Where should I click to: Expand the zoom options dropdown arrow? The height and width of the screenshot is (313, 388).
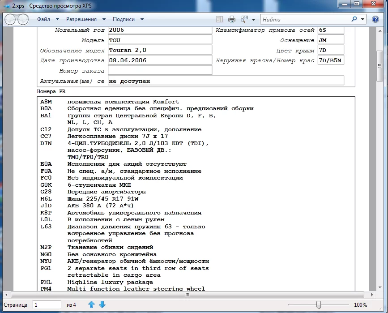point(253,20)
